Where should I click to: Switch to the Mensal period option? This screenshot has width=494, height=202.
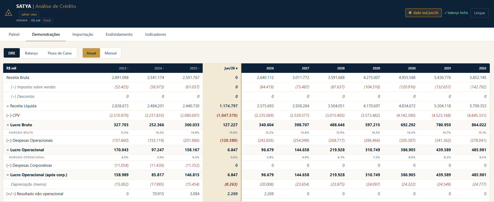point(111,53)
